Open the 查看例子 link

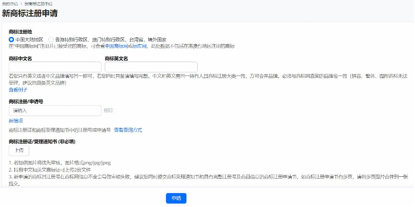[17, 89]
